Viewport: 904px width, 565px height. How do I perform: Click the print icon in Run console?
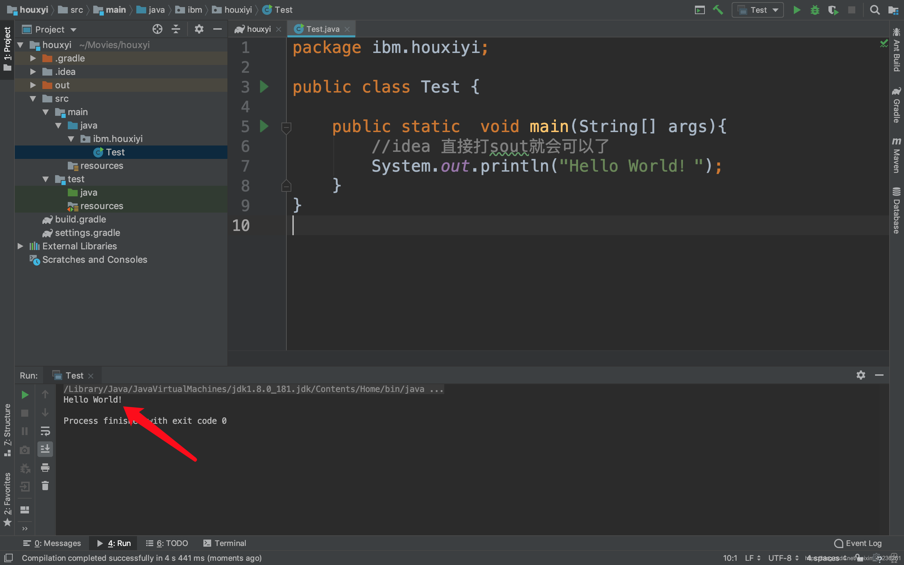45,468
